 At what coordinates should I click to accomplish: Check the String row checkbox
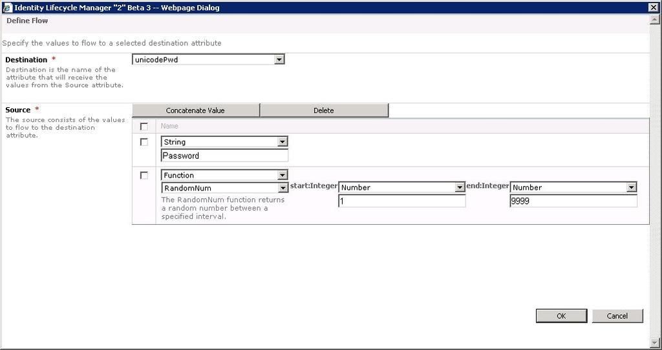[144, 141]
